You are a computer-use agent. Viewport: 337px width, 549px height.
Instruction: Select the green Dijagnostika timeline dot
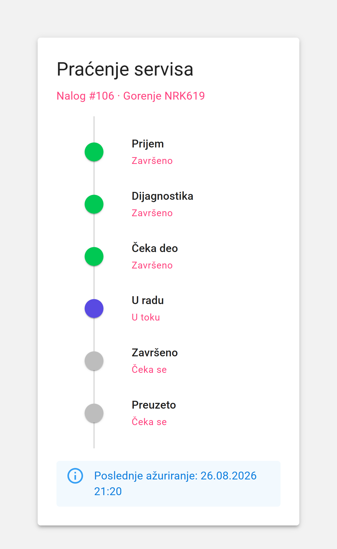point(94,204)
